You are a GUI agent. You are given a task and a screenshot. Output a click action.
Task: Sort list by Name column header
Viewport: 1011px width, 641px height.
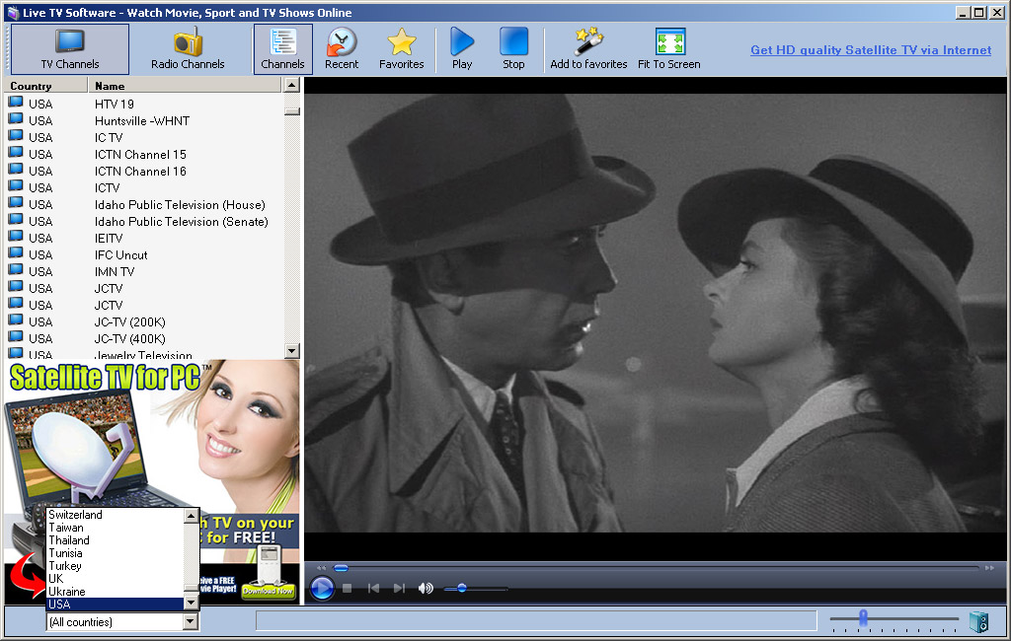185,85
